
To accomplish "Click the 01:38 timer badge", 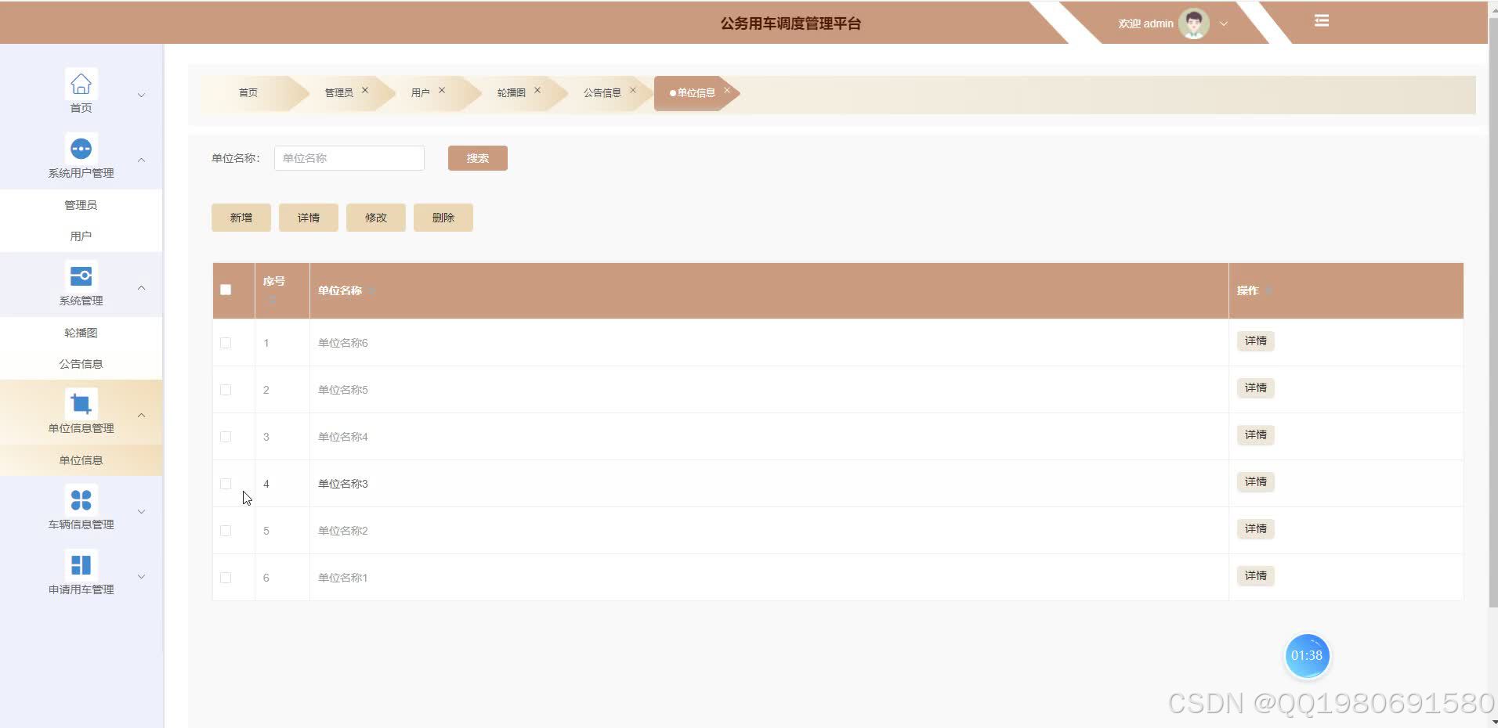I will click(1307, 656).
